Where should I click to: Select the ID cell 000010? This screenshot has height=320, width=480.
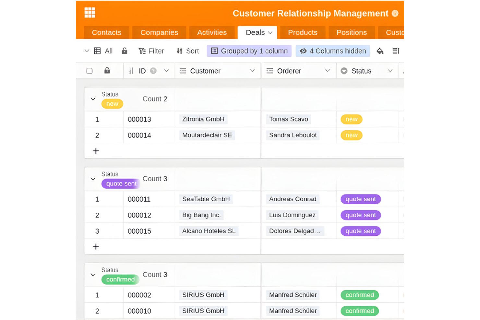tap(149, 311)
